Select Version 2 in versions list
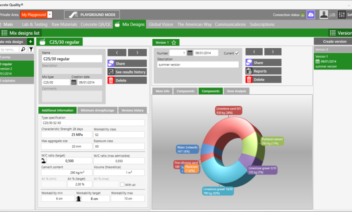 click(x=333, y=49)
